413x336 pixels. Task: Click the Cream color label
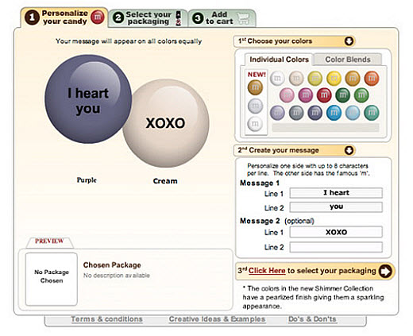(165, 181)
